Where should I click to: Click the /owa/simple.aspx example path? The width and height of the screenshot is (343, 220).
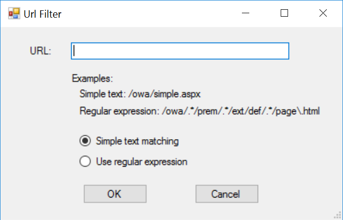(171, 94)
